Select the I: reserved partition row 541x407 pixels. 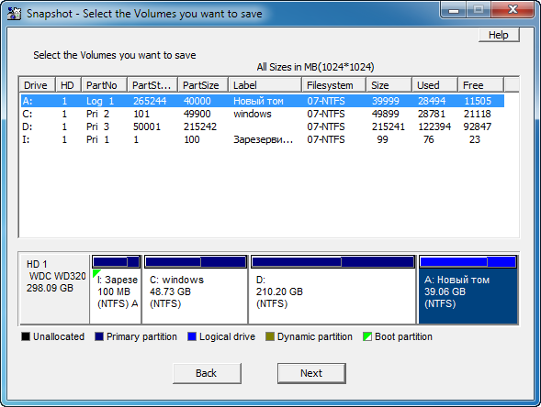pos(262,139)
